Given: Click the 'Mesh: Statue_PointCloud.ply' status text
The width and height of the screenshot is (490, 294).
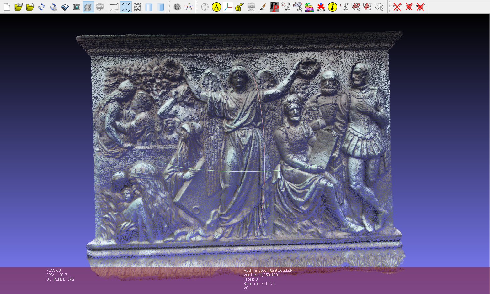Looking at the screenshot, I should click(x=268, y=271).
